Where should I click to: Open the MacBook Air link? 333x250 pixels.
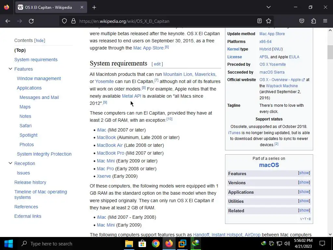pyautogui.click(x=110, y=145)
